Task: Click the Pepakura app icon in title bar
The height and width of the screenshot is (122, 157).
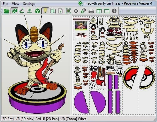Action: coord(80,3)
